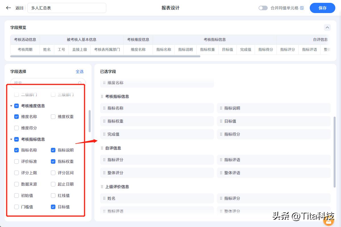Click drag handle of 考核指标信息 group
The image size is (341, 227).
[x=102, y=96]
